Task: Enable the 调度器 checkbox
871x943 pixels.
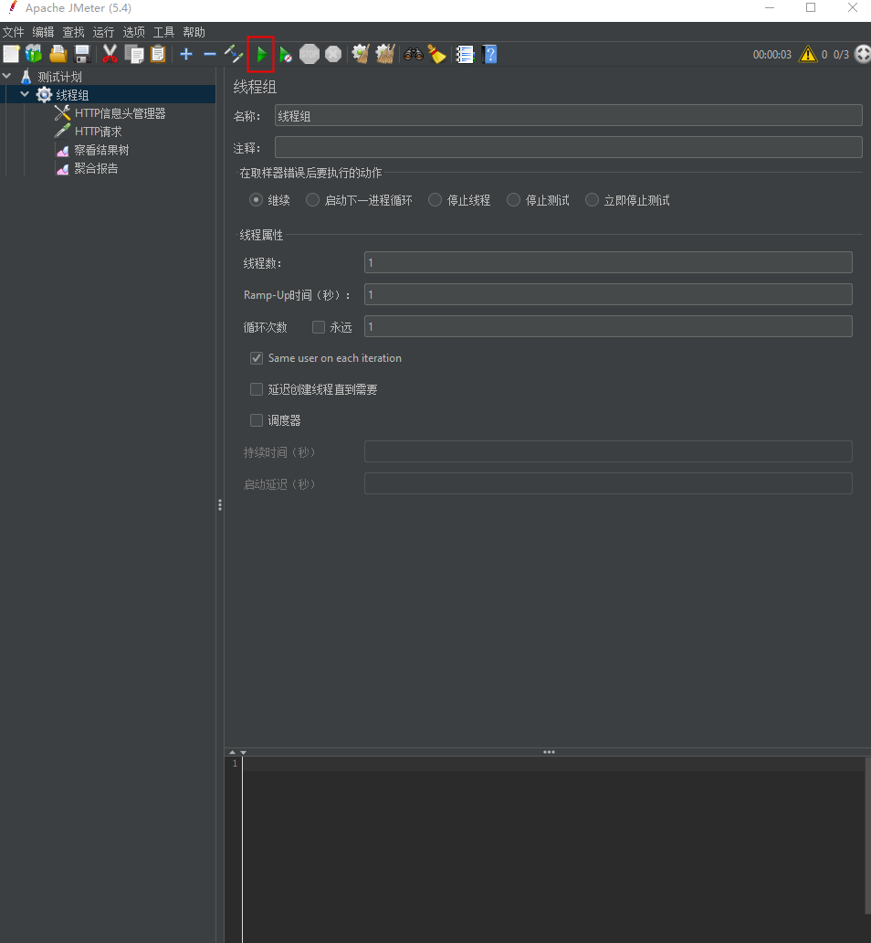Action: point(257,419)
